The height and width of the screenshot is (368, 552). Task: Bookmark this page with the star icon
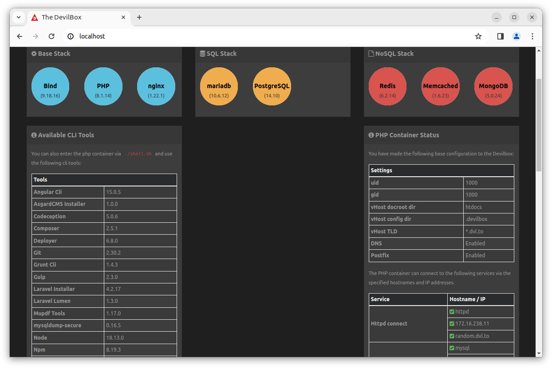(x=478, y=36)
